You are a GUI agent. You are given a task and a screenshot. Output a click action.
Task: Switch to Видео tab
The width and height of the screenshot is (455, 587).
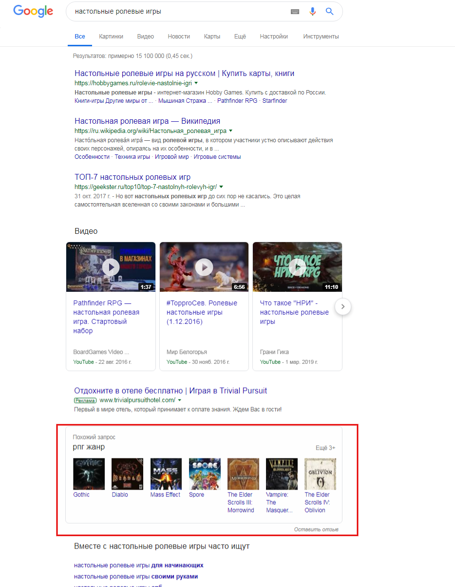point(146,37)
